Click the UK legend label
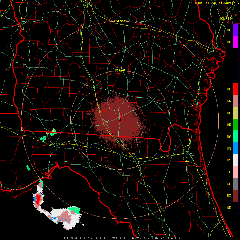 click(229, 42)
